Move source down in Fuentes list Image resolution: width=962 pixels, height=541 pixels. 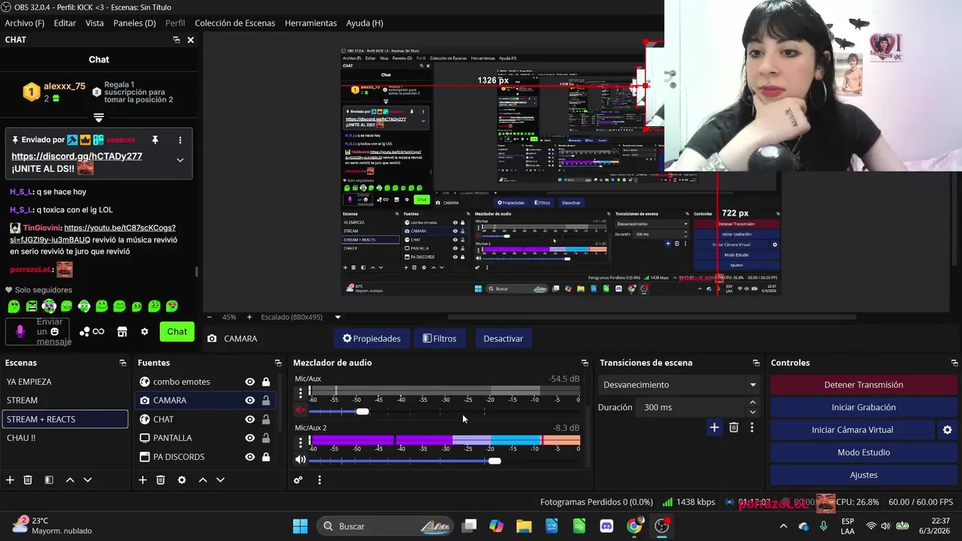pyautogui.click(x=220, y=479)
